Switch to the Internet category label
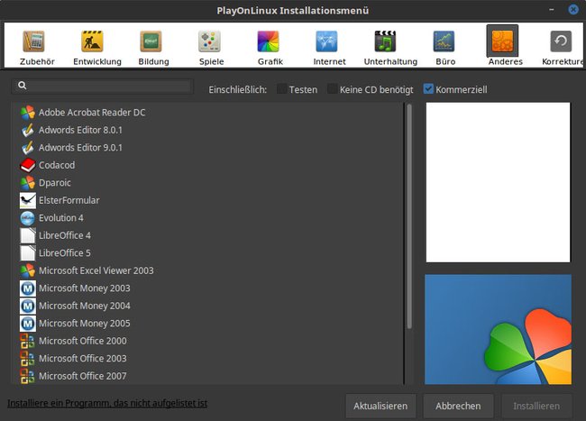586x421 pixels. pos(329,61)
